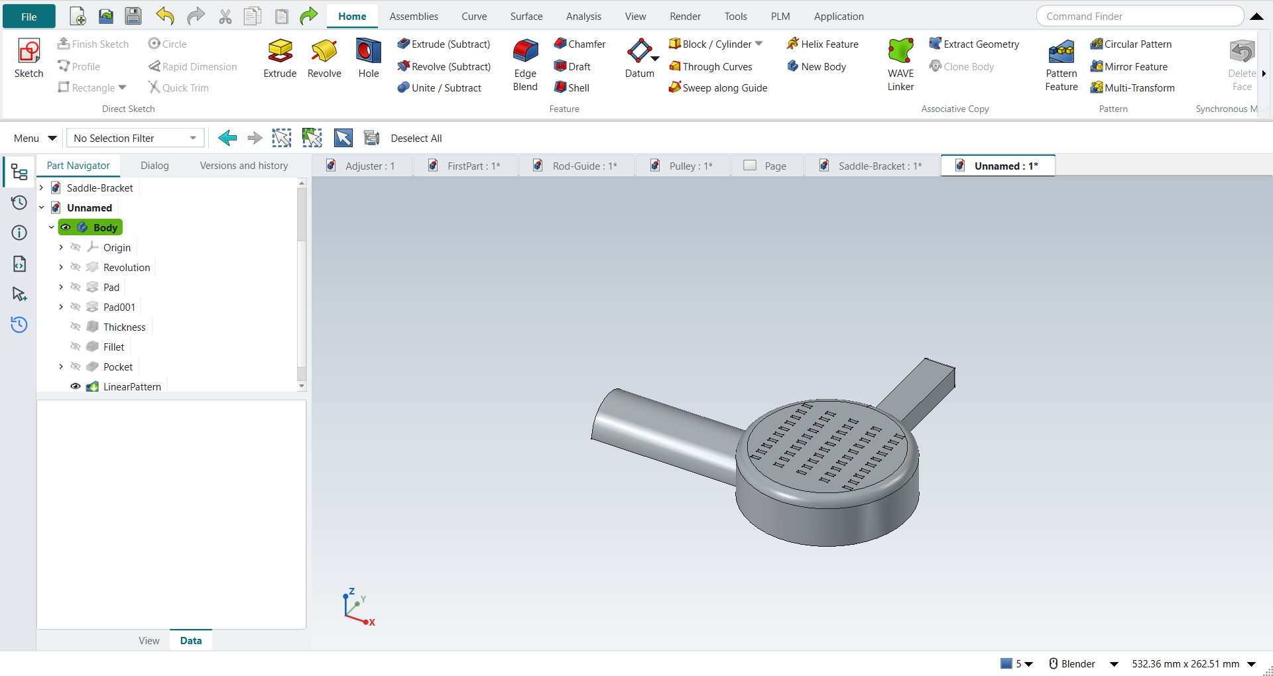Click the Datum plane icon
This screenshot has height=676, width=1273.
point(638,51)
